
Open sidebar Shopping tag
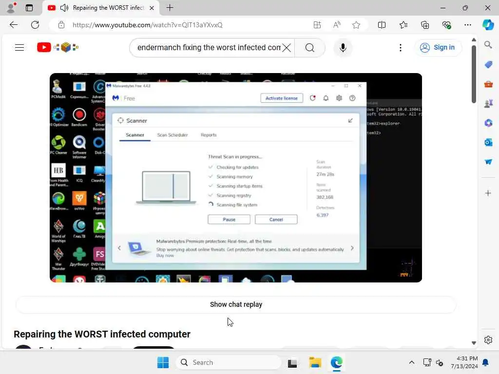point(488,65)
